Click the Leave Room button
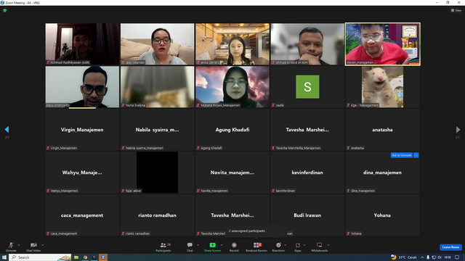The image size is (465, 261). tap(450, 247)
